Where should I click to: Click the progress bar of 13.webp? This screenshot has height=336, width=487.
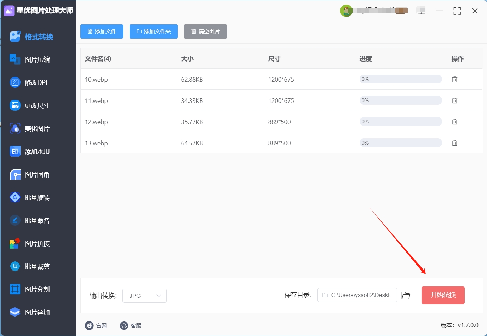pyautogui.click(x=401, y=143)
